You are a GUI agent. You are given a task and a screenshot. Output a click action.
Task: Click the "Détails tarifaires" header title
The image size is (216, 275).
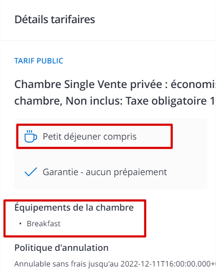(55, 19)
